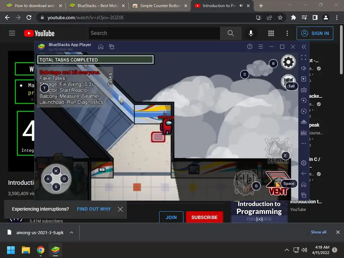
Task: Click the D key on the movement pad
Action: (64, 179)
